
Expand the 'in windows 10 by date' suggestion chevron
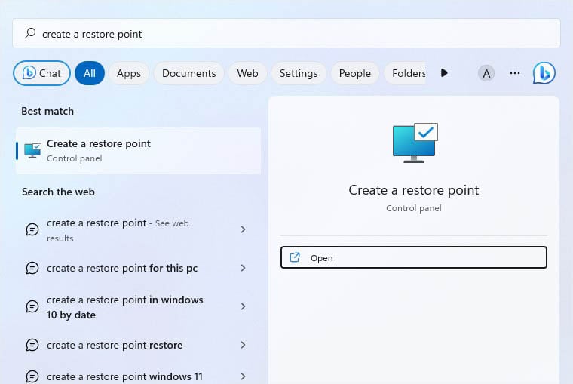[x=243, y=306]
